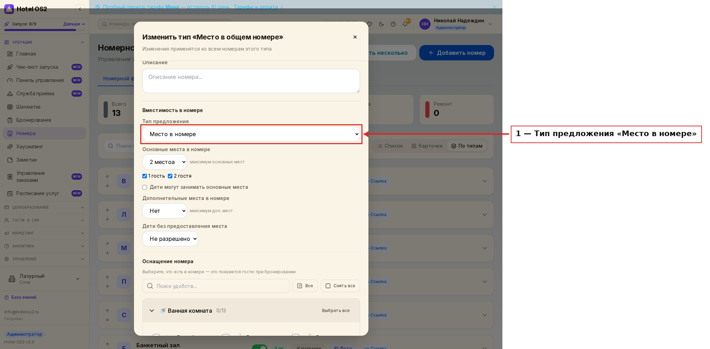Open the help question mark icon

point(393,24)
